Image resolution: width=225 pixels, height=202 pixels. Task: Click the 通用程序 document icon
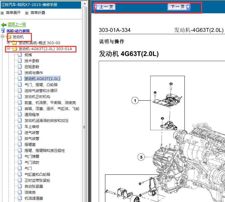pos(20,114)
